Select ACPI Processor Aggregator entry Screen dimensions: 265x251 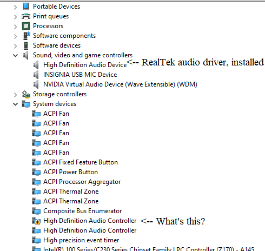click(x=82, y=182)
